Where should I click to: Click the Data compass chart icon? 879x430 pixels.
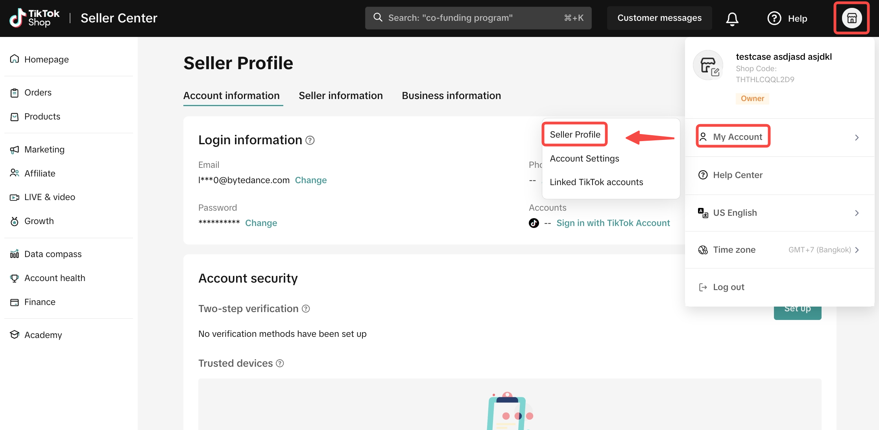[15, 254]
